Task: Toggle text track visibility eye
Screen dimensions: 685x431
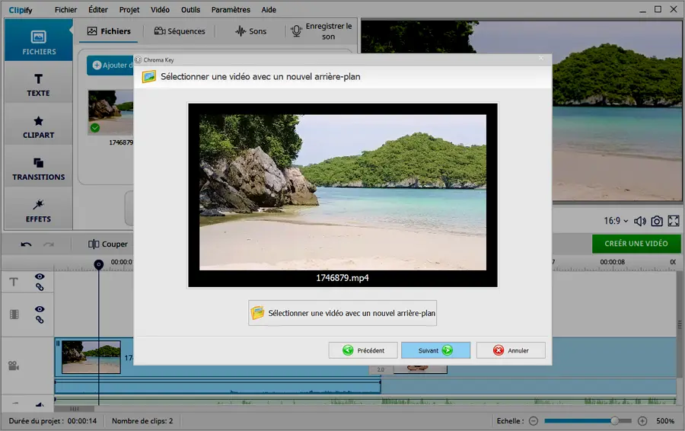Action: 40,276
